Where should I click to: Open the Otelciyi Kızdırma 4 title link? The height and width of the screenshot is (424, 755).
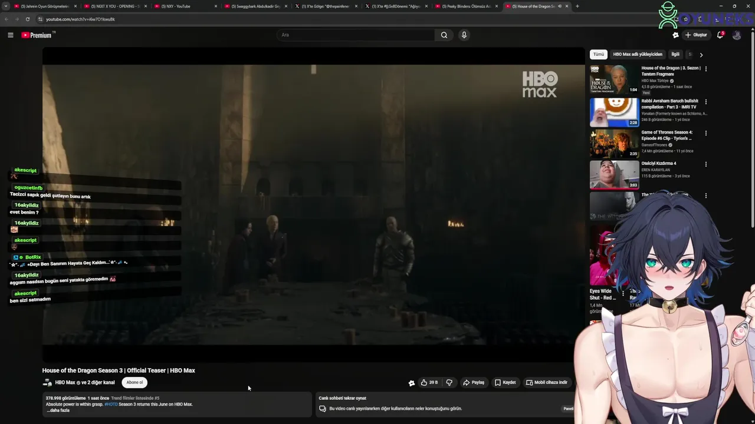pyautogui.click(x=659, y=163)
